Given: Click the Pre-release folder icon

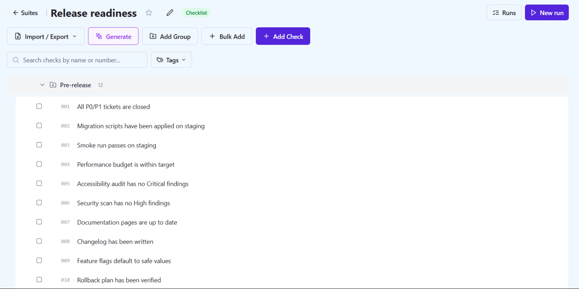Looking at the screenshot, I should click(53, 85).
